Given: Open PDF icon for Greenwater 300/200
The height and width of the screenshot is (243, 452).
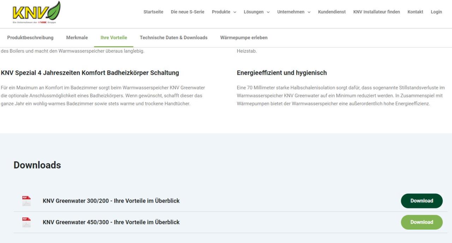Looking at the screenshot, I should click(x=26, y=201).
